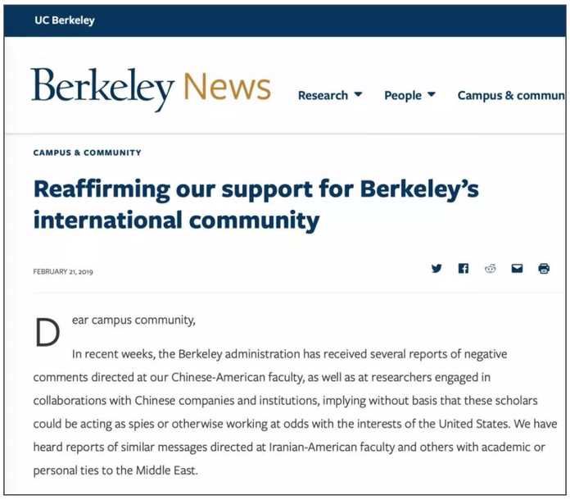Click the article headline about reaffirming support

256,205
